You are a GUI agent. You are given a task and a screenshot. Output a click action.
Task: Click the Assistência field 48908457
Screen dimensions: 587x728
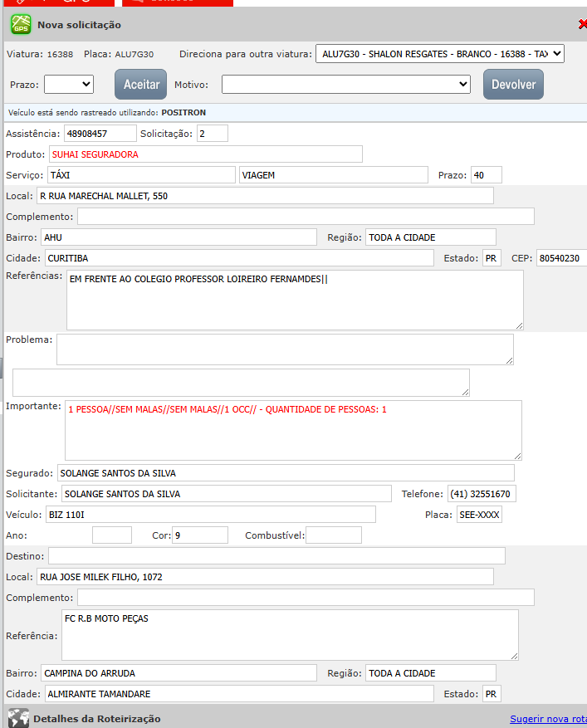100,134
